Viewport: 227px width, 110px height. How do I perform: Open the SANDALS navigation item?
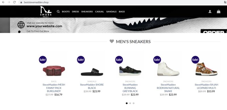(x=111, y=12)
